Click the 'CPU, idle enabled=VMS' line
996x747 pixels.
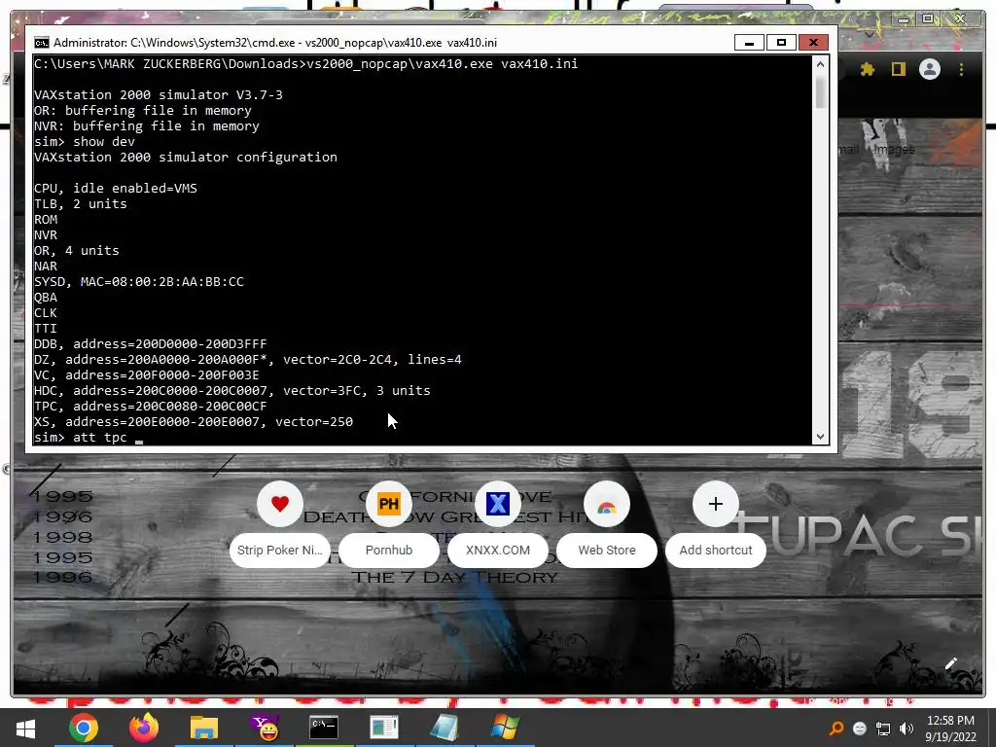point(116,188)
